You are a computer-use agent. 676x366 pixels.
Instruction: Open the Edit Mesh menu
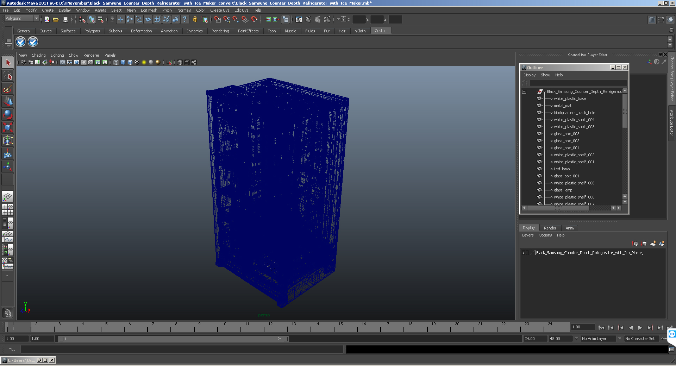tap(149, 10)
